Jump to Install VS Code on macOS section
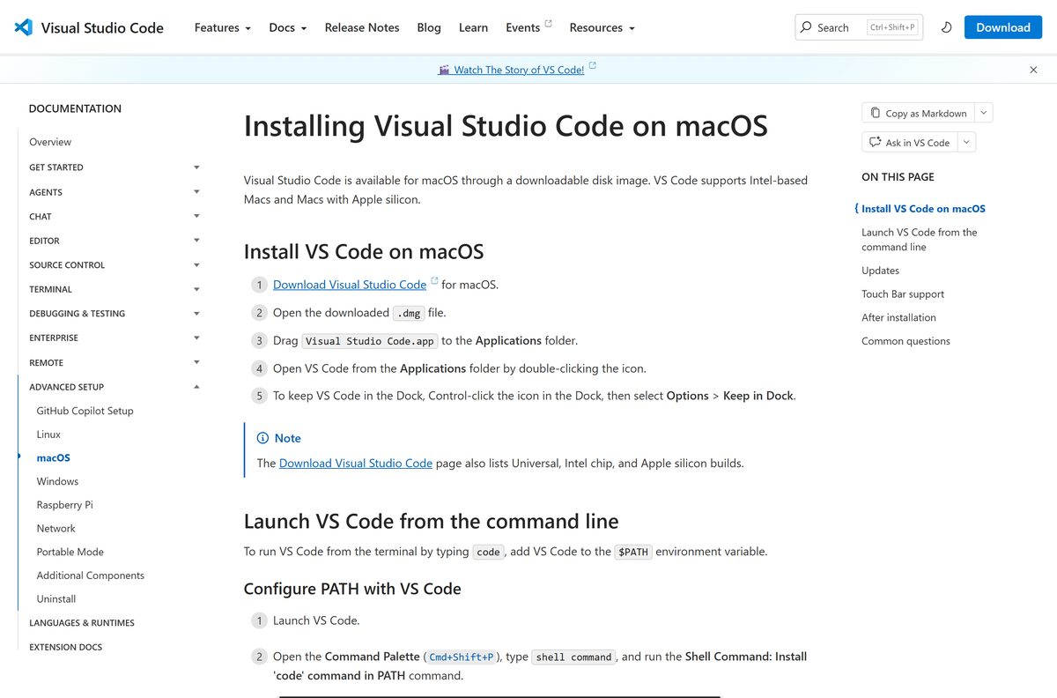Viewport: 1057px width, 698px height. coord(923,209)
